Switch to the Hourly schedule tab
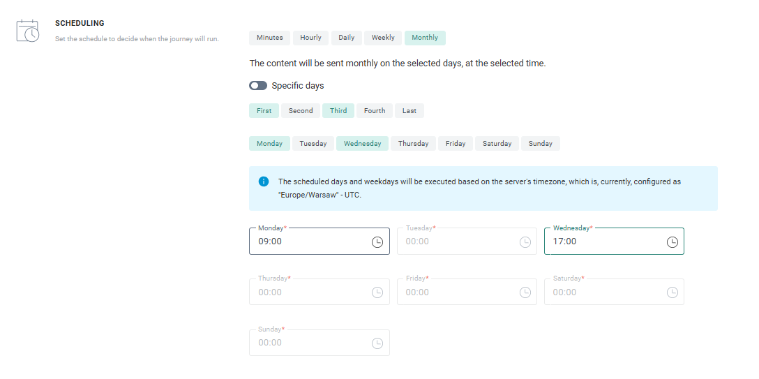The image size is (759, 379). click(310, 38)
